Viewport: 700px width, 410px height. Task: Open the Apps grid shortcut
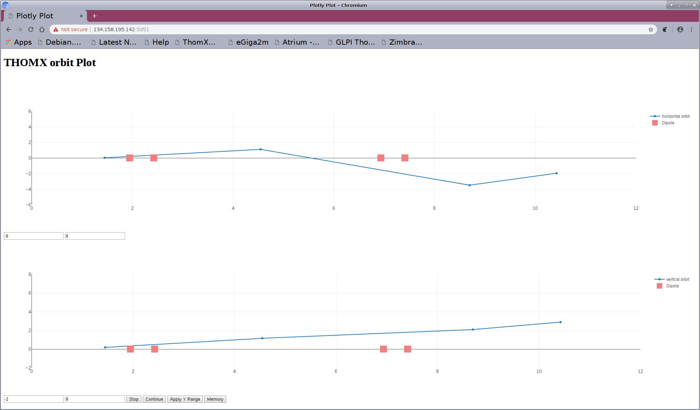click(x=19, y=42)
